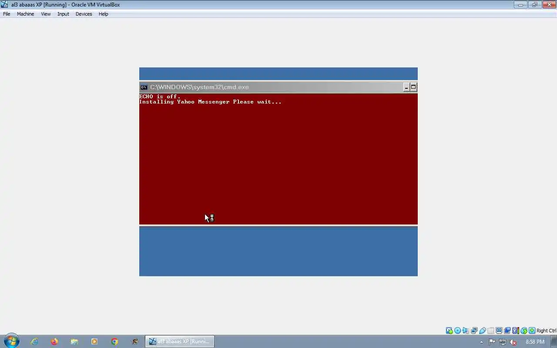Open Windows Explorer from the taskbar

pyautogui.click(x=74, y=341)
